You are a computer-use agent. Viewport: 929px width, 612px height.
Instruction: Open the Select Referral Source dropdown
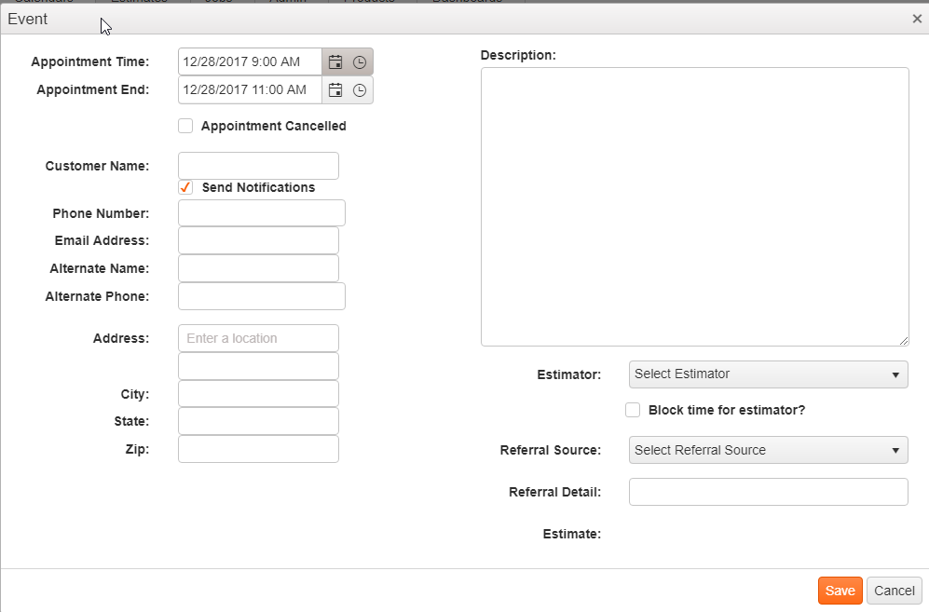pyautogui.click(x=768, y=451)
